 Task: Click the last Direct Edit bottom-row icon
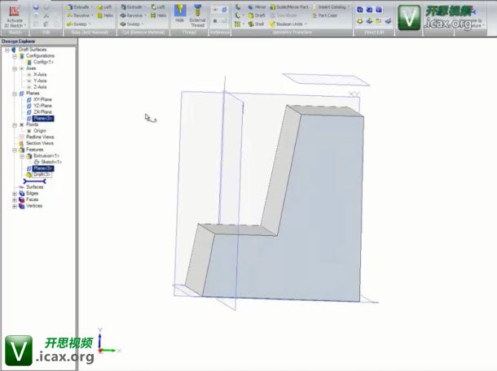[388, 21]
